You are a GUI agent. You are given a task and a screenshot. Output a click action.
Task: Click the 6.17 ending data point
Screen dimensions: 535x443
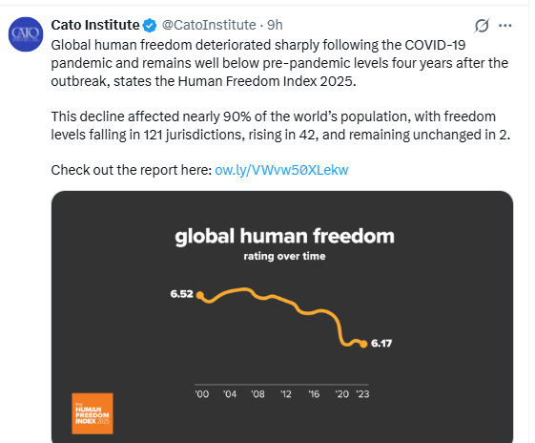(363, 344)
